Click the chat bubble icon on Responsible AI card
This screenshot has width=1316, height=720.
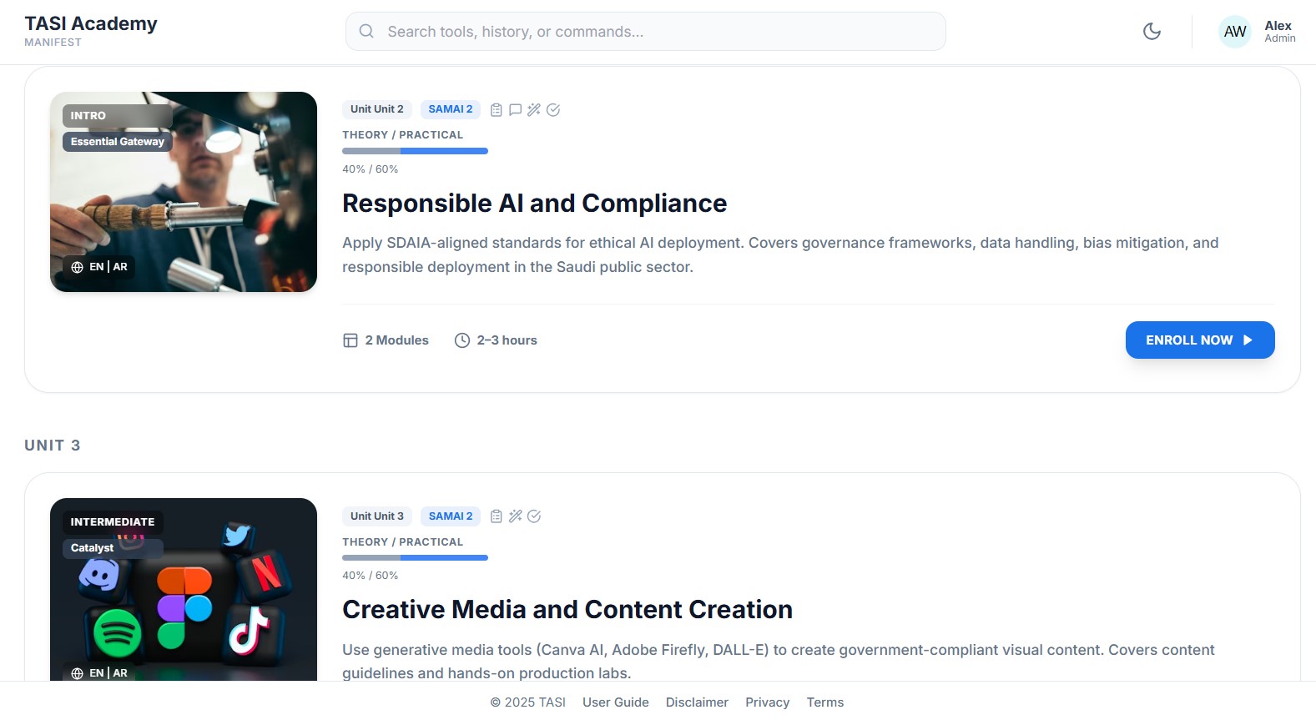pyautogui.click(x=515, y=110)
